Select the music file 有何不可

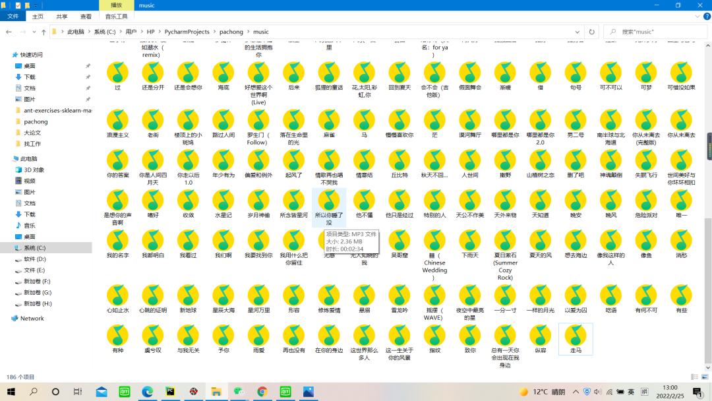click(x=645, y=298)
